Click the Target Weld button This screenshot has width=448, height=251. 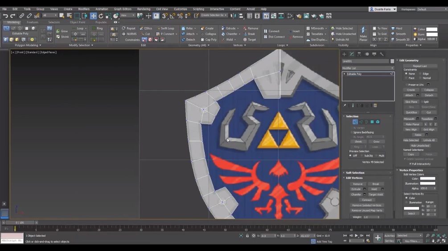pos(375,195)
